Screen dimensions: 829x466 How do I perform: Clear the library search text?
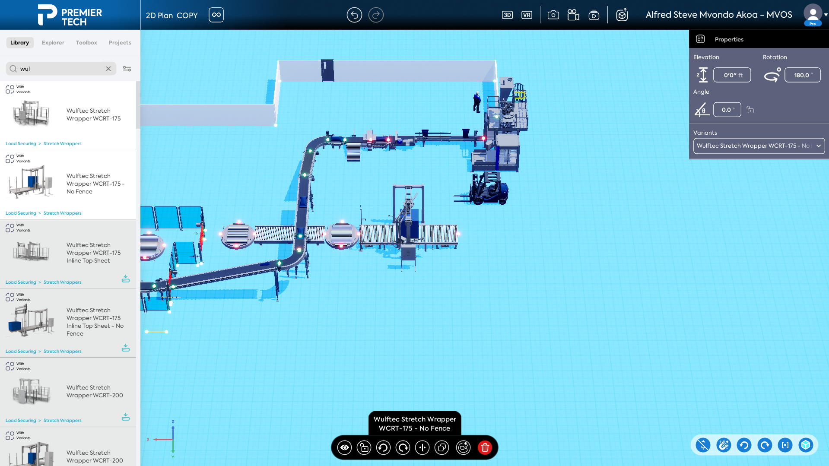coord(108,69)
